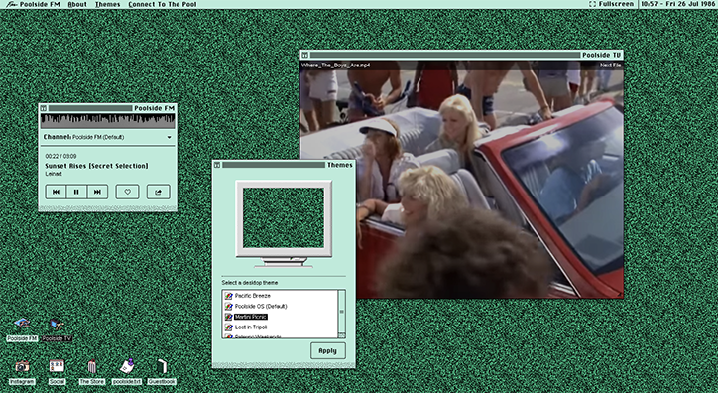Click the Poolside TV window title bar
This screenshot has height=393, width=718.
click(x=461, y=55)
